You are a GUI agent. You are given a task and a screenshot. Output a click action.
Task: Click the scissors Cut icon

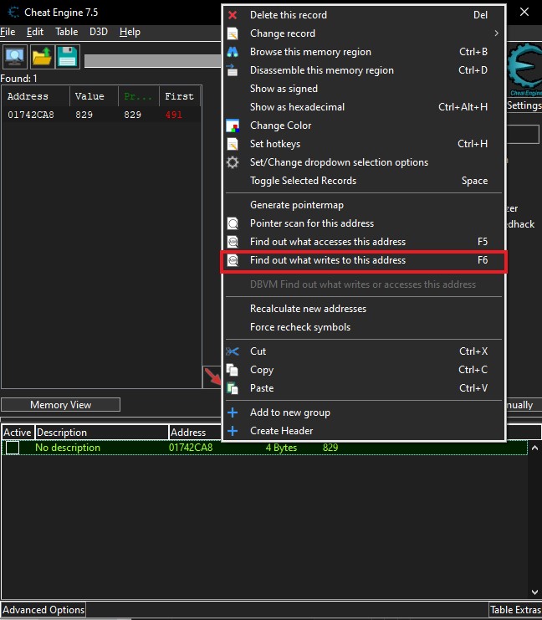click(x=233, y=351)
